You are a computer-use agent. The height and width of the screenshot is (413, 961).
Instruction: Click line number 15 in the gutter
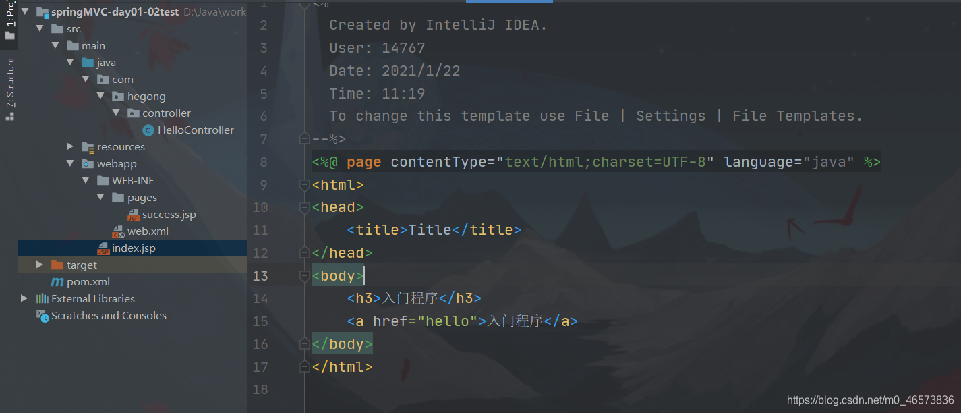[260, 321]
